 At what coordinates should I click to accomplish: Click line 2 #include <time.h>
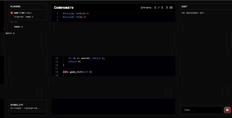[75, 17]
